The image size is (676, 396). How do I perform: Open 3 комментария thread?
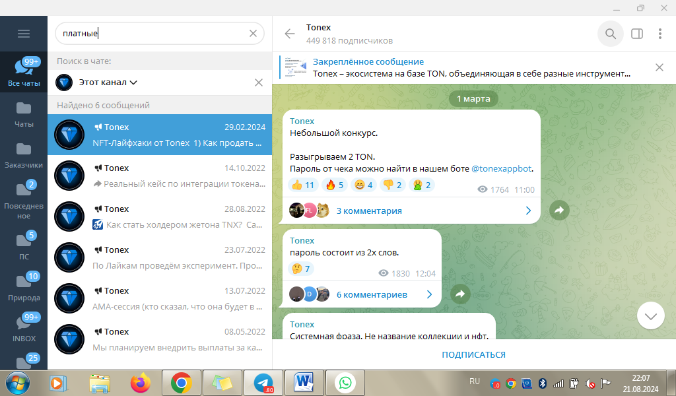pos(411,211)
